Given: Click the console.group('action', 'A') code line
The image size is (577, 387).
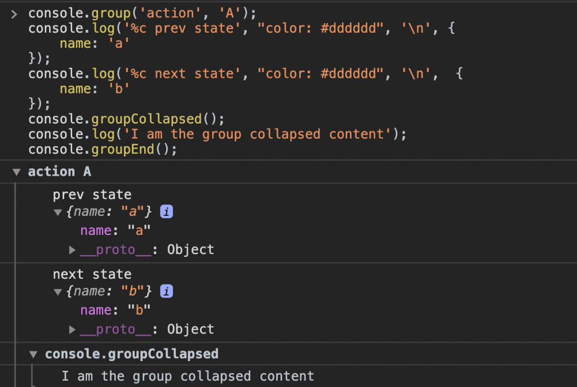Looking at the screenshot, I should (142, 14).
